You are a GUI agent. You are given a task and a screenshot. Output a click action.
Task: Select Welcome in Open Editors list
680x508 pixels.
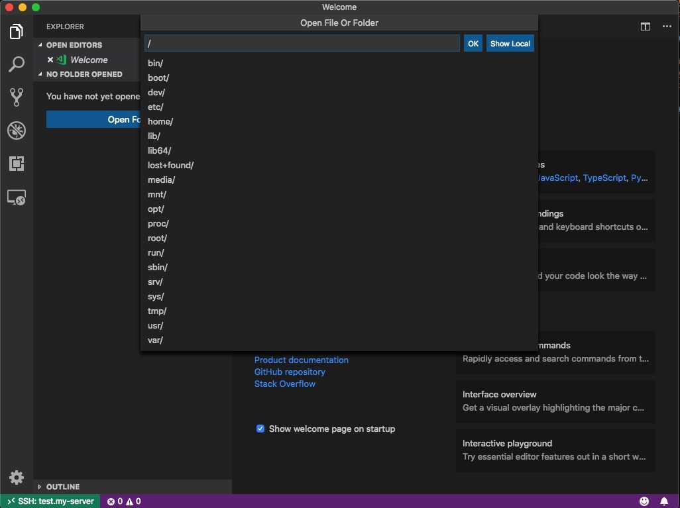(x=89, y=60)
